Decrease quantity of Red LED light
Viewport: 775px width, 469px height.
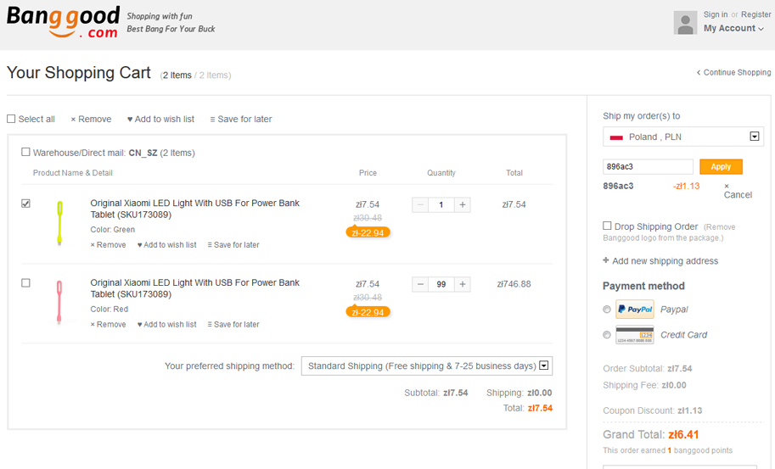(x=420, y=284)
